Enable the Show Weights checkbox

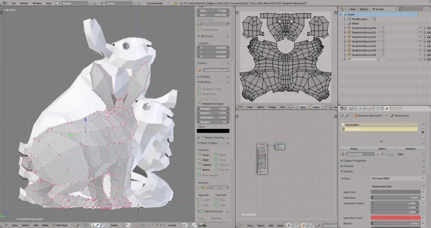199,175
